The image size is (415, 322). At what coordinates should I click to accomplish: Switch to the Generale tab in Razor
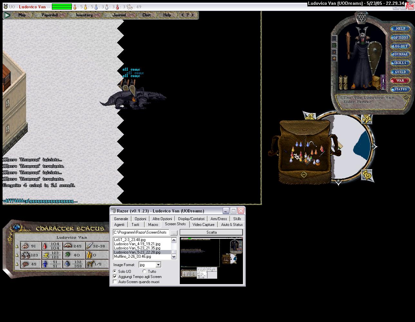(x=121, y=219)
